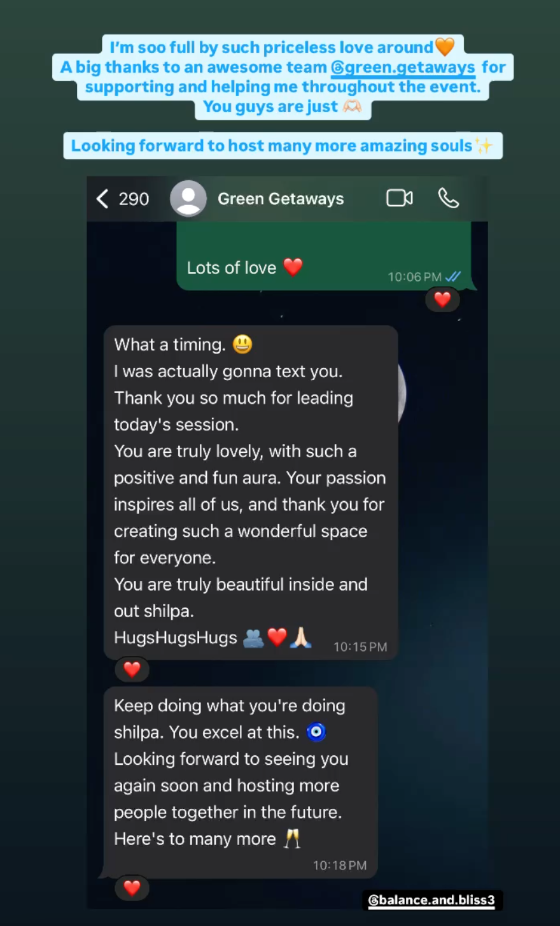Select the Keep doing what you're doing message

(x=241, y=783)
